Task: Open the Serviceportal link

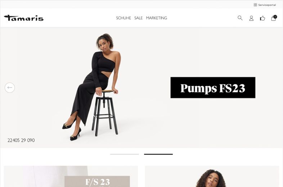Action: point(267,5)
